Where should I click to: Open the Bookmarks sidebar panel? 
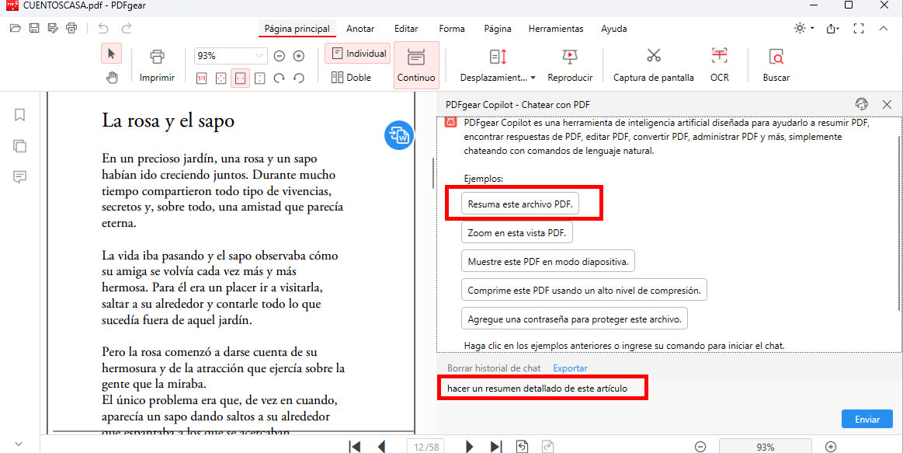[x=19, y=114]
